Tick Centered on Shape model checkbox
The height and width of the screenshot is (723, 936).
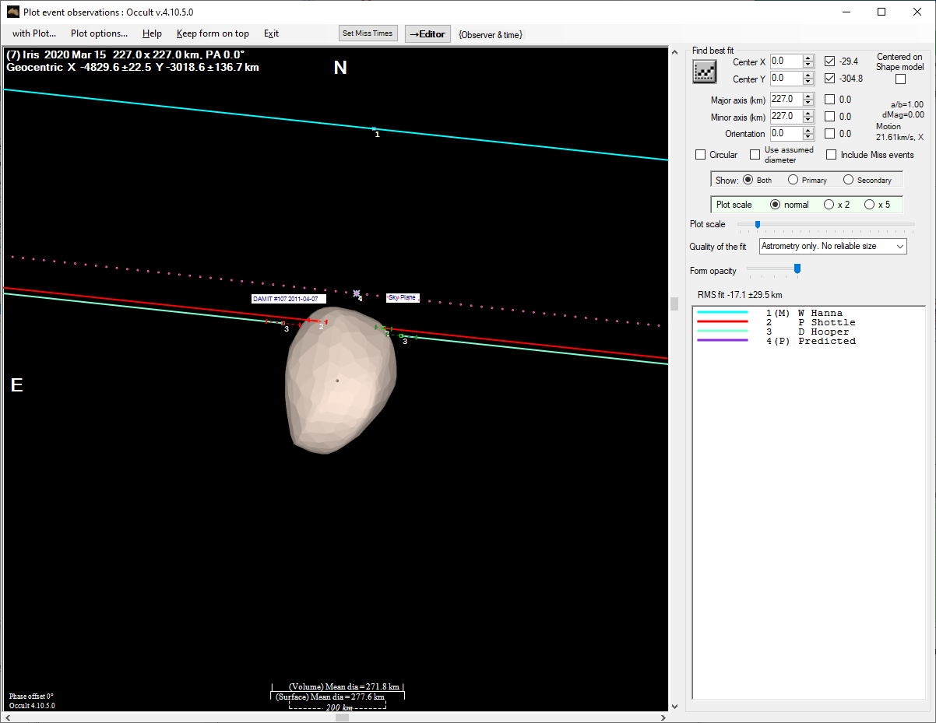pyautogui.click(x=901, y=79)
